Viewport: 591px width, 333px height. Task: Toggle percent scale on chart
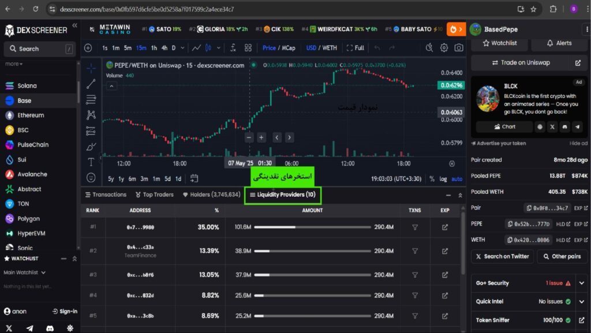tap(432, 179)
